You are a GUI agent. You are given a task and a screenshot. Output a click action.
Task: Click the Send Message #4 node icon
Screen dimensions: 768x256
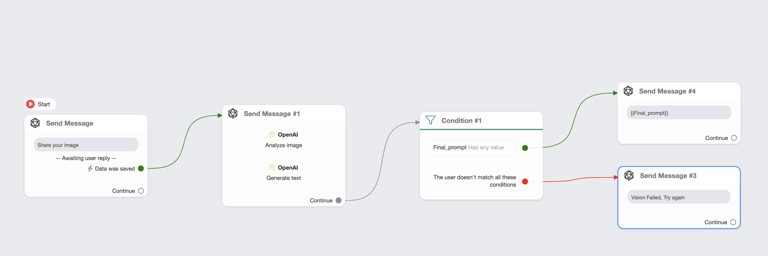tap(628, 91)
